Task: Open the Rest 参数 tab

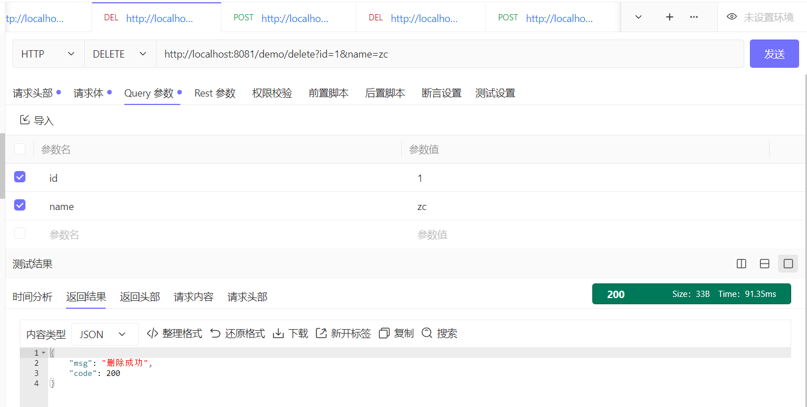Action: coord(215,93)
